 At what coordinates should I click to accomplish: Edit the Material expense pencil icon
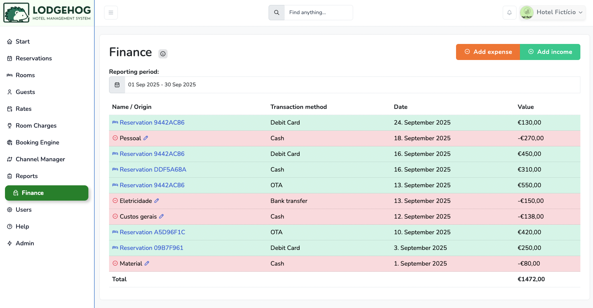[147, 263]
